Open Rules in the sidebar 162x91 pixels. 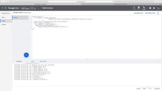pos(3,17)
